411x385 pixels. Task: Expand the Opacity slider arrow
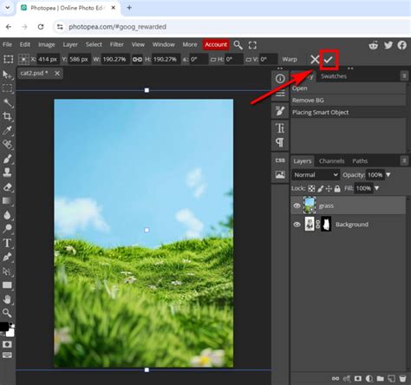(388, 175)
